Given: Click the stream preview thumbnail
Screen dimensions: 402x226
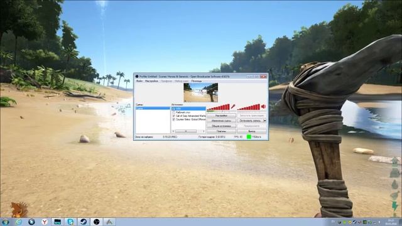Looking at the screenshot, I should point(201,92).
